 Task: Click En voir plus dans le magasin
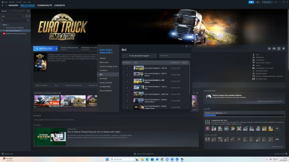pos(139,56)
